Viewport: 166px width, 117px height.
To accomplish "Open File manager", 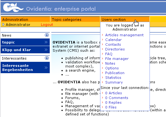I will coord(117,59).
